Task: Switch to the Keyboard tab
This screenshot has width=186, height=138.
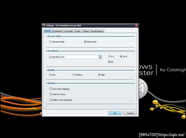Action: 57,31
